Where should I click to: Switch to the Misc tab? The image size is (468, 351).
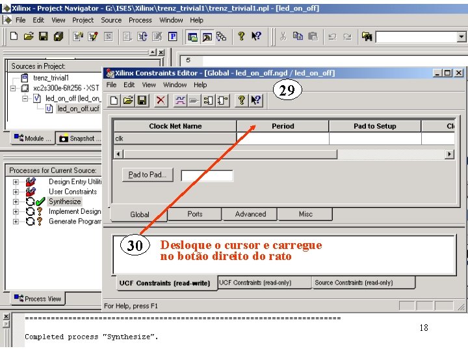point(305,214)
